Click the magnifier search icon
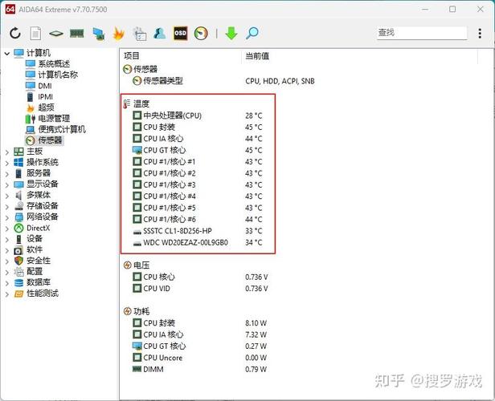Viewport: 495px width, 401px height. tap(252, 33)
